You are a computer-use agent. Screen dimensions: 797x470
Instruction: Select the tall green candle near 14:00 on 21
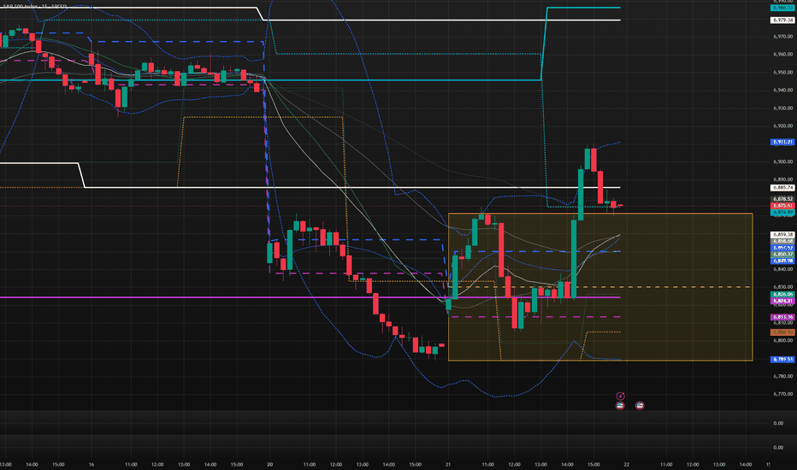[x=574, y=259]
